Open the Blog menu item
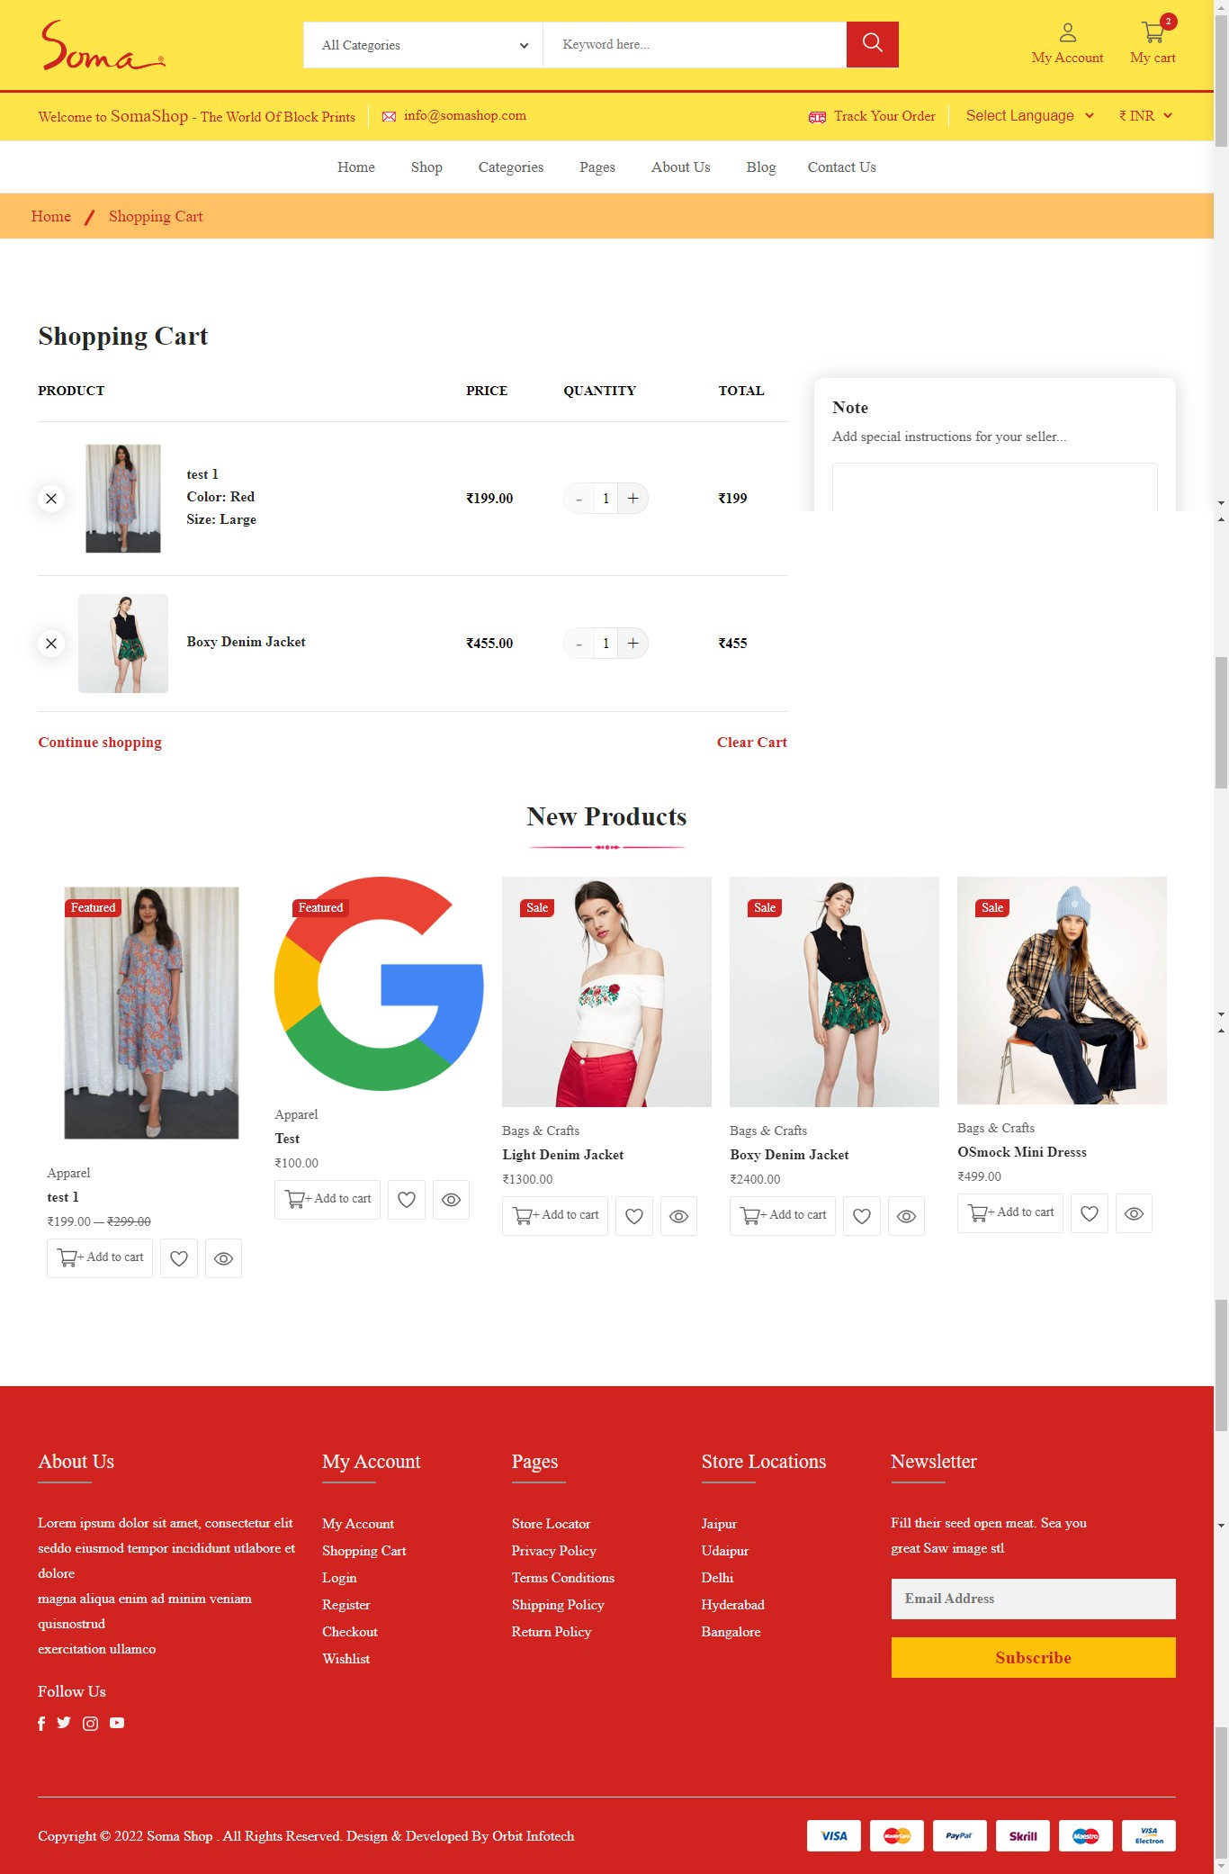Screen dimensions: 1229x1874 click(x=761, y=167)
